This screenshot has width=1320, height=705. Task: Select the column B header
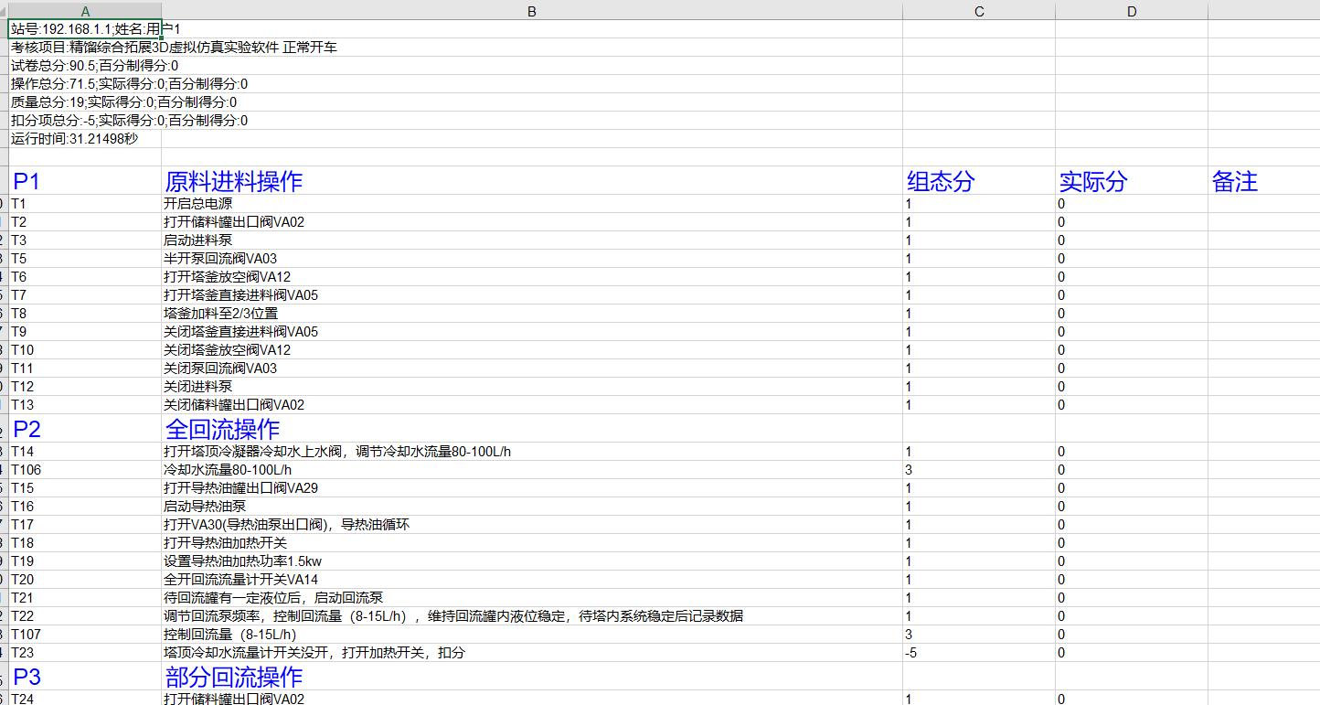coord(531,11)
